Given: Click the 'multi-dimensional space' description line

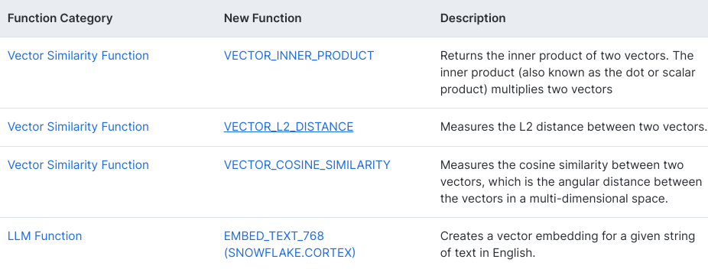Looking at the screenshot, I should point(554,199).
